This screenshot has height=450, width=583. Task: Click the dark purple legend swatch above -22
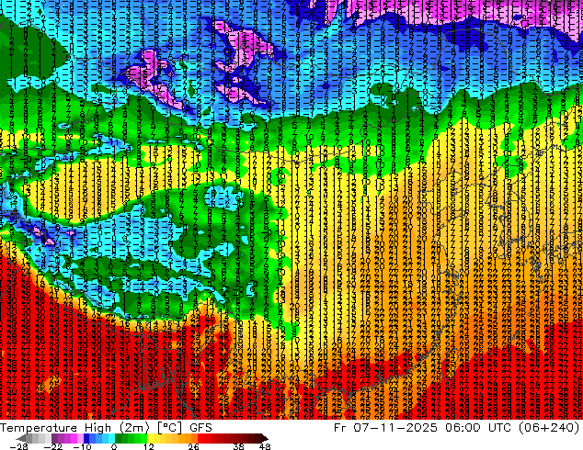[x=54, y=438]
